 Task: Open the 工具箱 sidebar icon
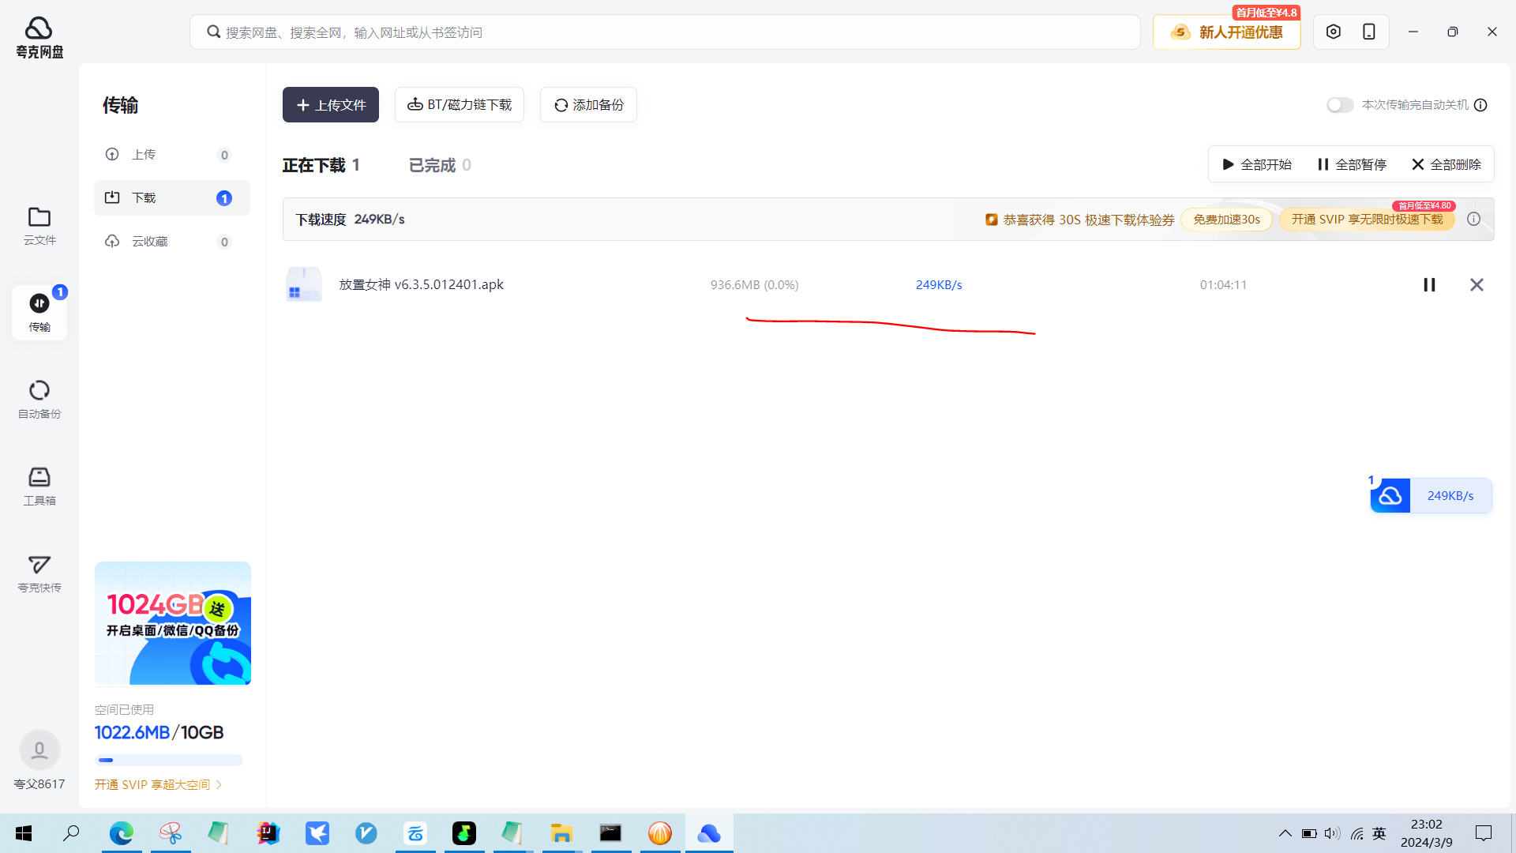39,487
